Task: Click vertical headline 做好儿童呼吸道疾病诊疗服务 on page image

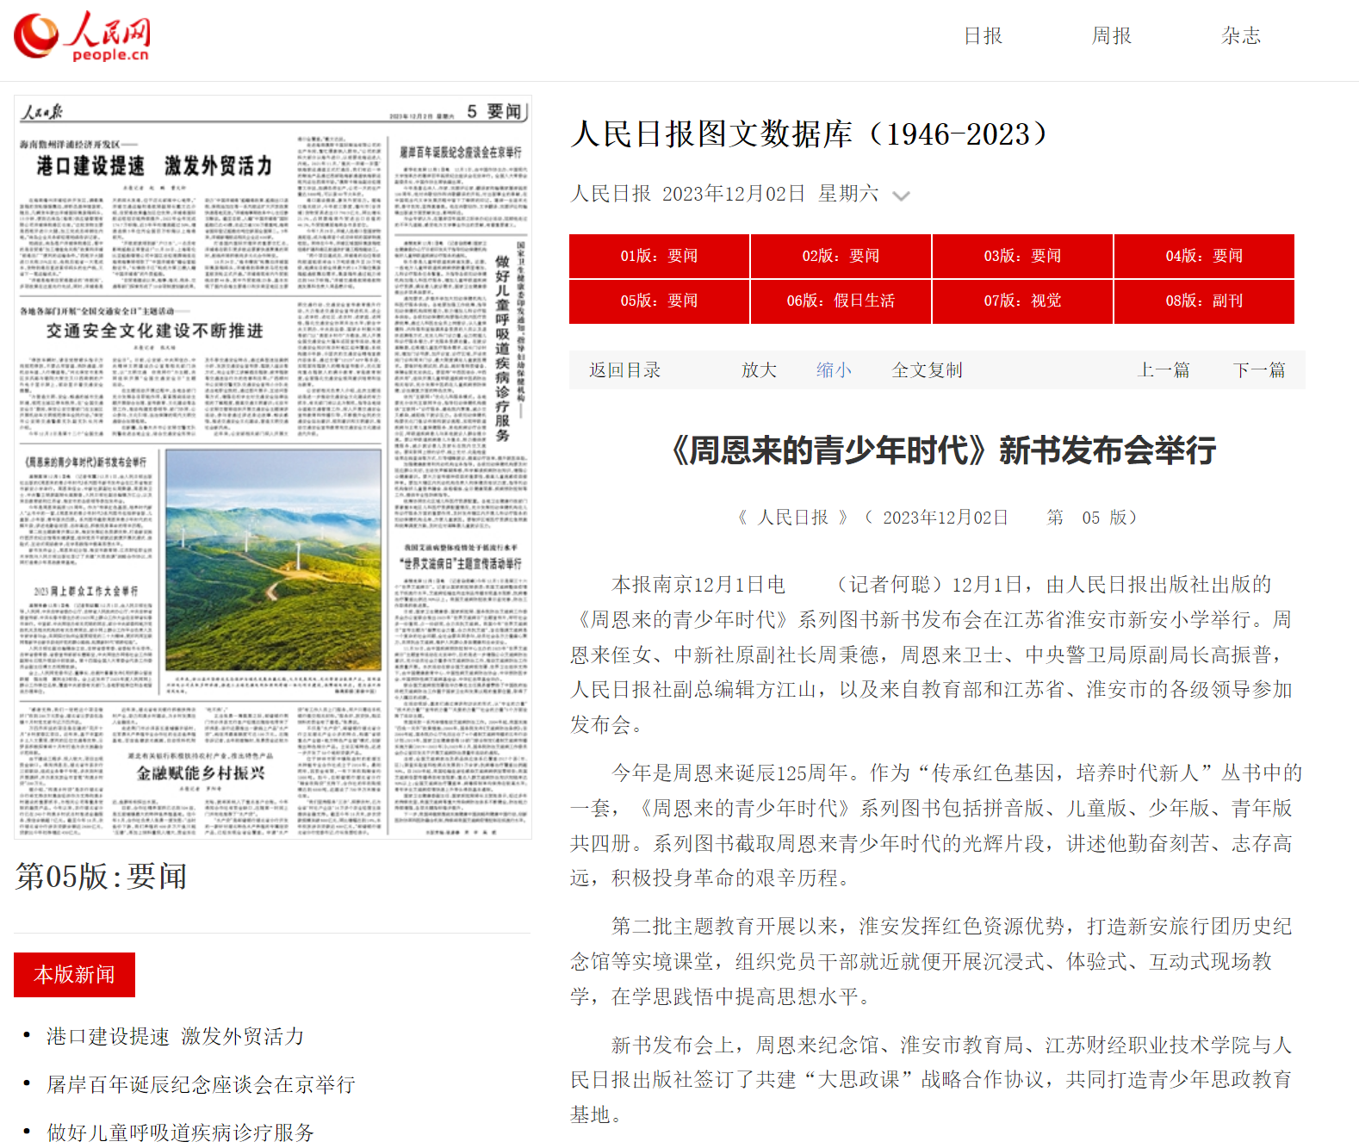Action: tap(502, 349)
